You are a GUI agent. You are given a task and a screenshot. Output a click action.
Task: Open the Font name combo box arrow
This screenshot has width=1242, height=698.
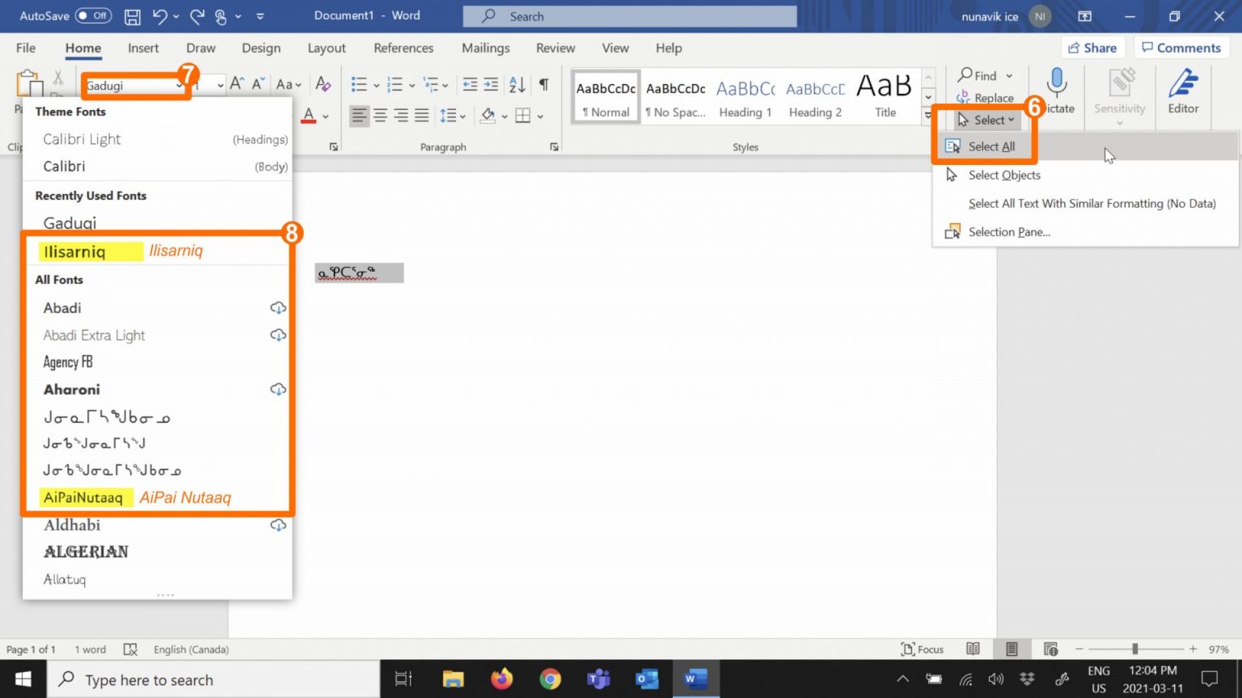coord(180,86)
